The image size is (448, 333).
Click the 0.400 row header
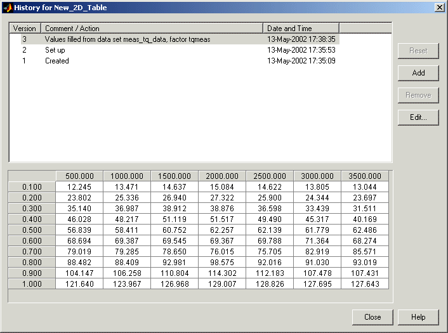point(32,219)
